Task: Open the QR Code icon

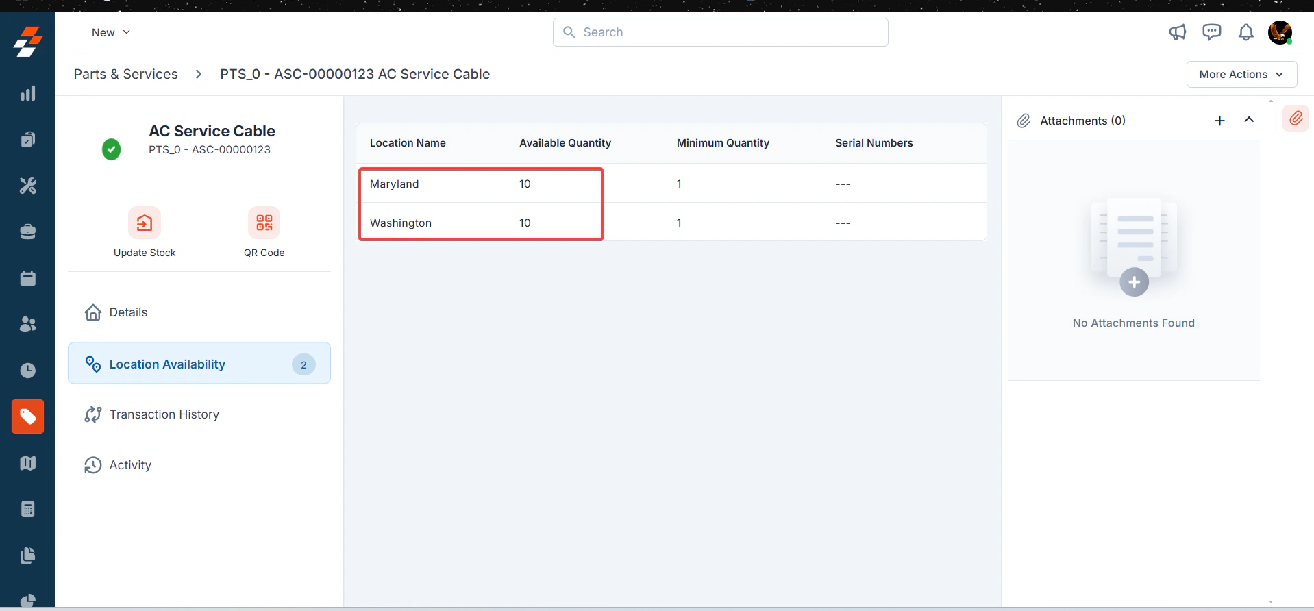Action: tap(264, 223)
